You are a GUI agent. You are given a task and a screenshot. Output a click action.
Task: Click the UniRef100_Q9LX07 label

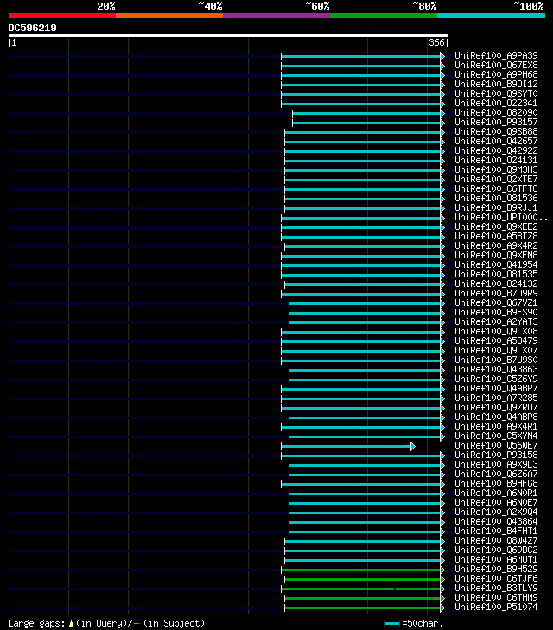[x=496, y=350]
